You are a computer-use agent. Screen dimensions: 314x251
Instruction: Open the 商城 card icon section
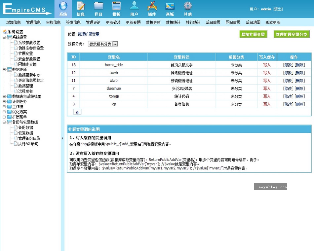pos(170,9)
